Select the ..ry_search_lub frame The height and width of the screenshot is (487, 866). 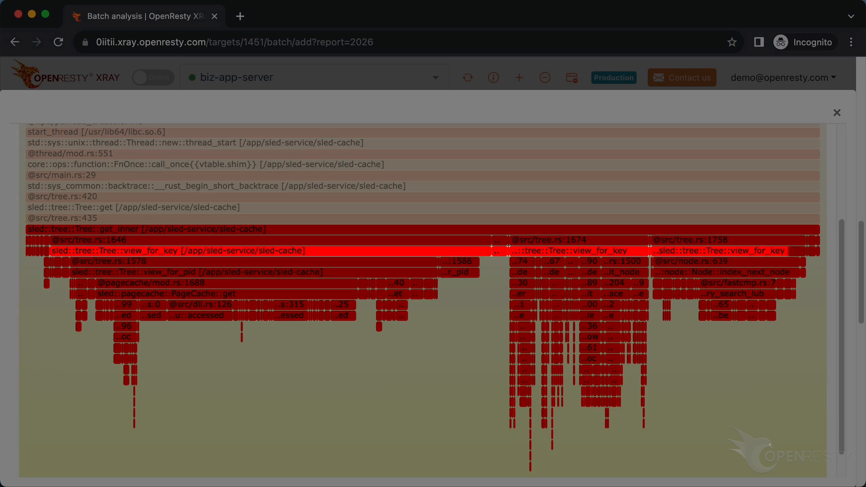pyautogui.click(x=737, y=294)
